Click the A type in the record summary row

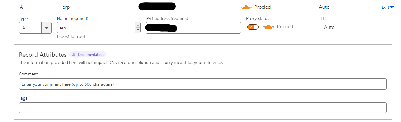click(21, 7)
